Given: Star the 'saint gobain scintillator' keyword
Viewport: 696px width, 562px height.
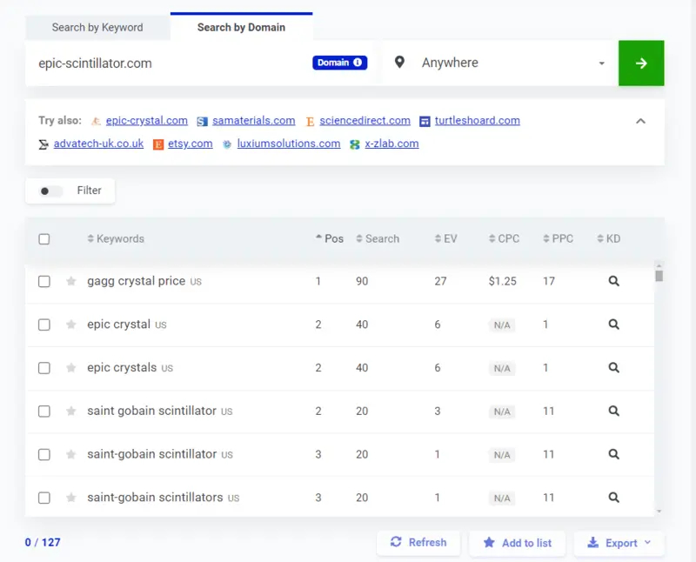Looking at the screenshot, I should tap(71, 411).
